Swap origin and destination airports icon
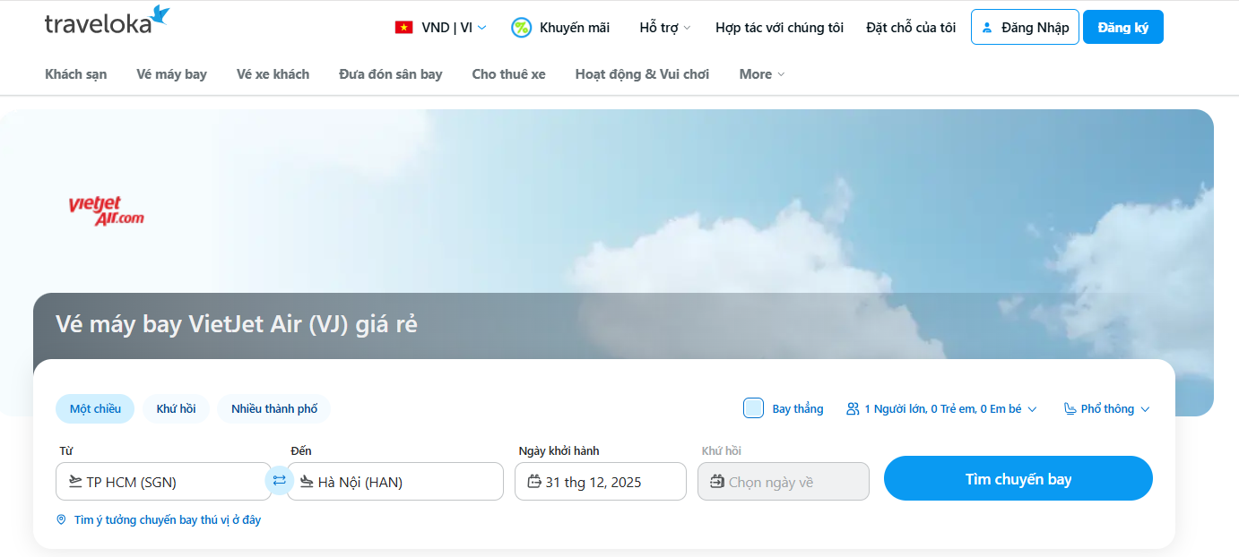The width and height of the screenshot is (1239, 557). point(279,481)
